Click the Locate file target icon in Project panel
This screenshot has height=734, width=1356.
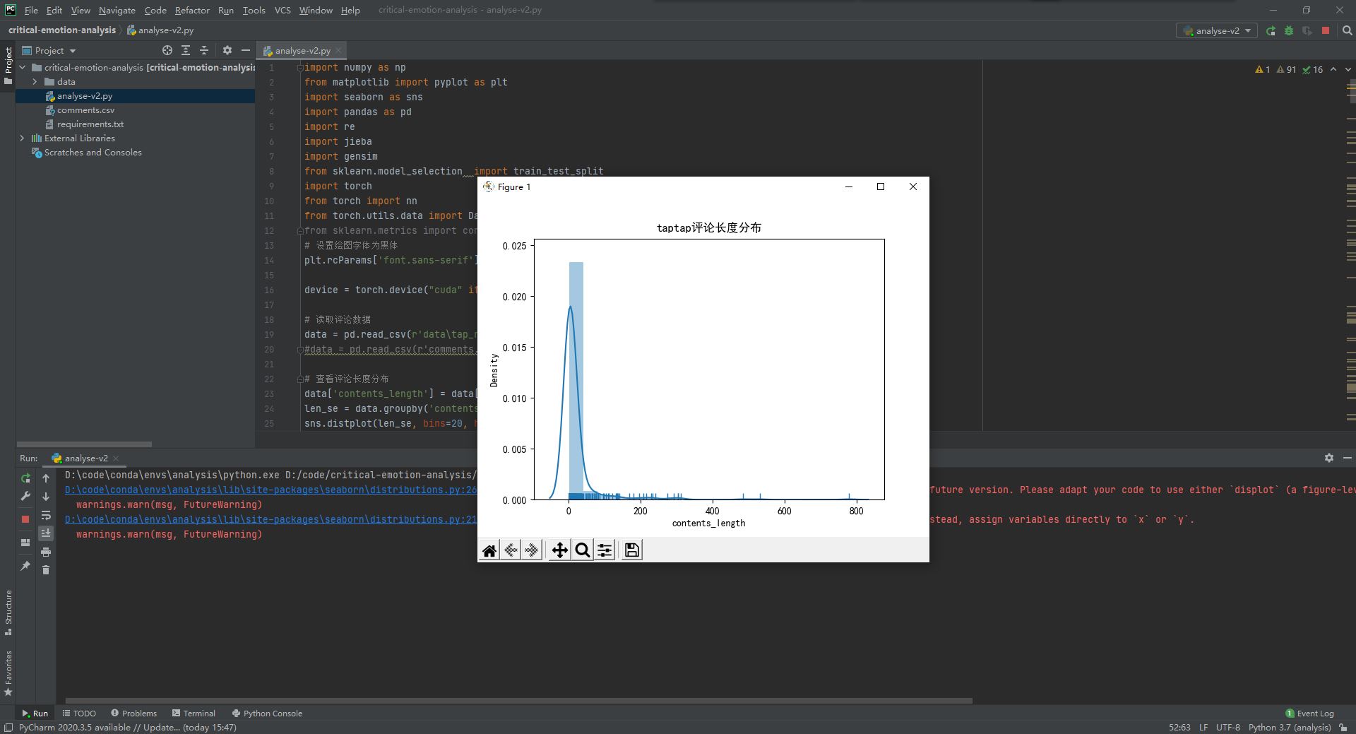point(167,50)
